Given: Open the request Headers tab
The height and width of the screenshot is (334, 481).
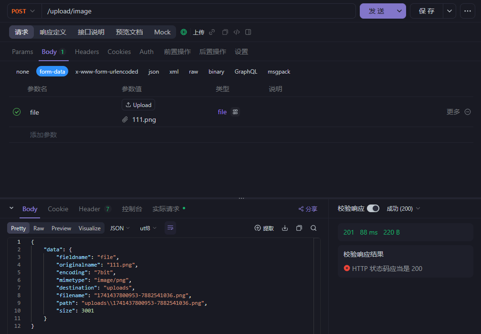Looking at the screenshot, I should (87, 52).
